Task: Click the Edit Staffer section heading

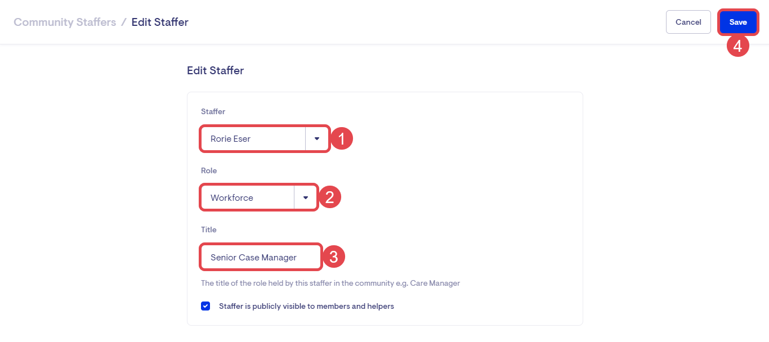Action: [215, 71]
